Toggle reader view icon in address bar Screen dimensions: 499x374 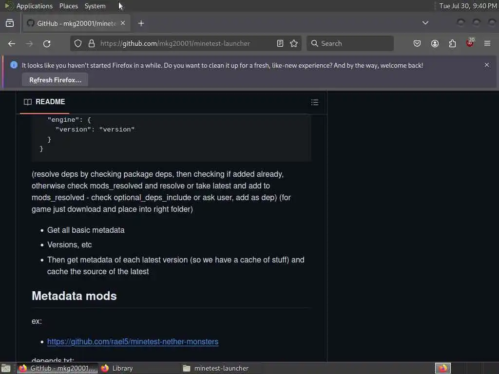(280, 43)
